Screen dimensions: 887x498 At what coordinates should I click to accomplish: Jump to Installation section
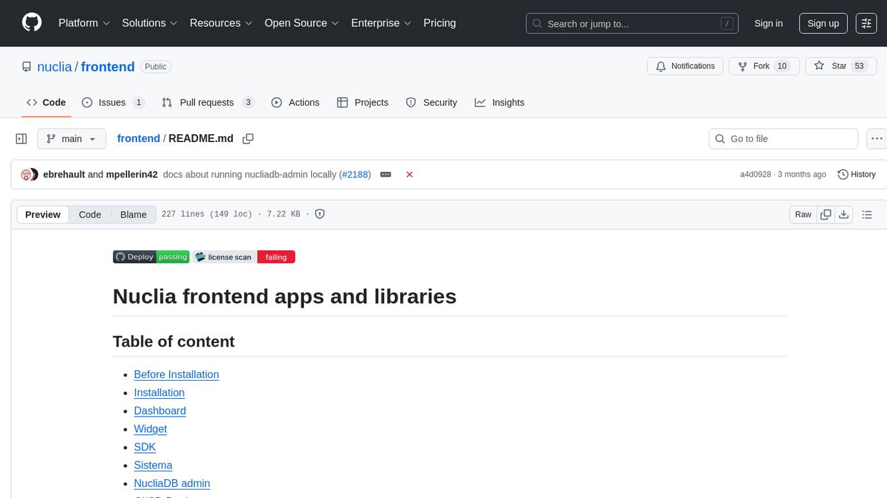click(x=159, y=392)
